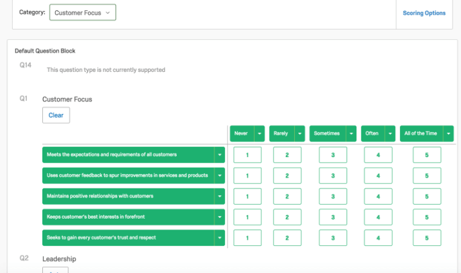Screen dimensions: 461x273
Task: Edit score 4 for 'Keeps customer's best interests' row
Action: 378,217
